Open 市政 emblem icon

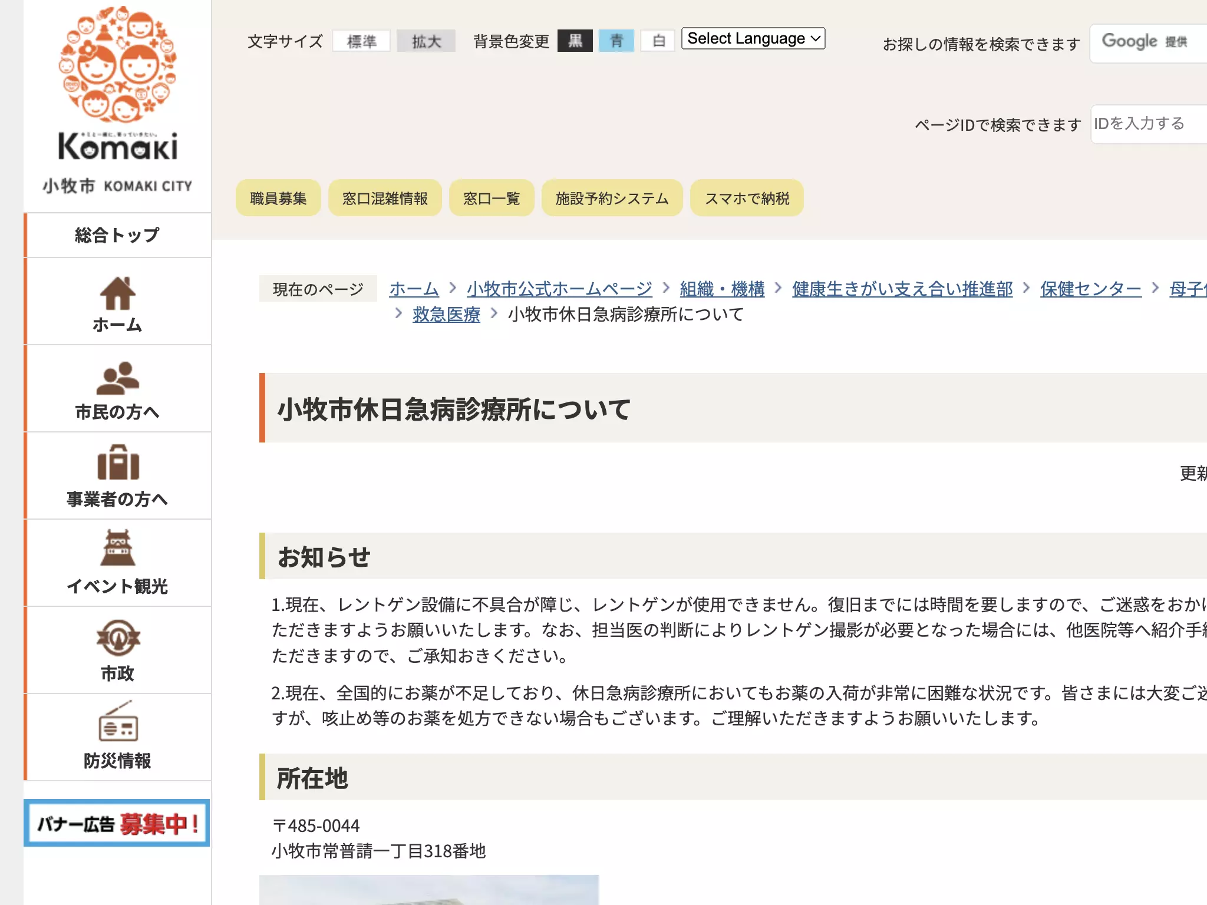pos(117,638)
